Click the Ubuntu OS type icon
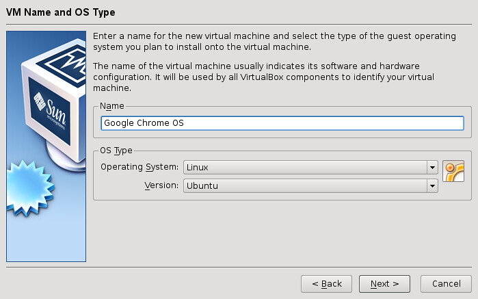 [453, 171]
